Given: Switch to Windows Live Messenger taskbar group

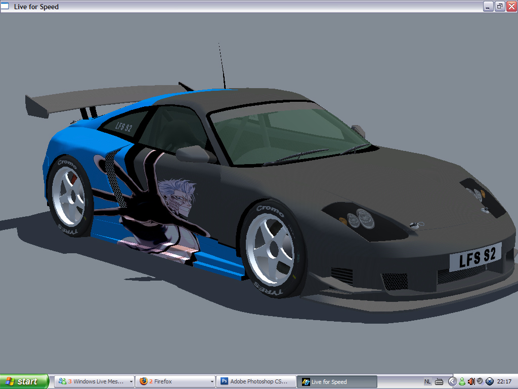Looking at the screenshot, I should tap(94, 381).
